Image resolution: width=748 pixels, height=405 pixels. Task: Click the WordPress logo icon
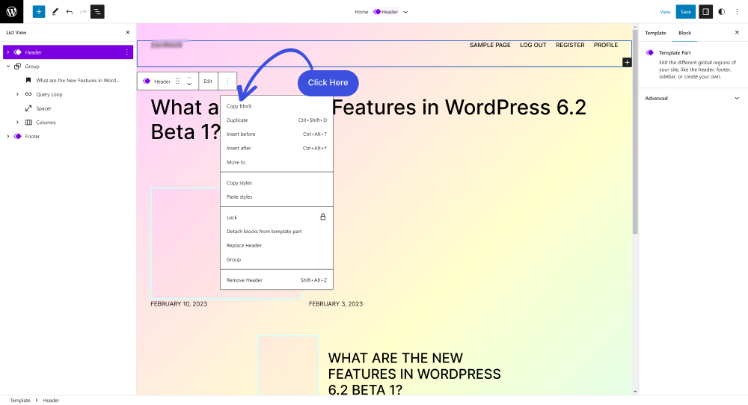click(11, 11)
